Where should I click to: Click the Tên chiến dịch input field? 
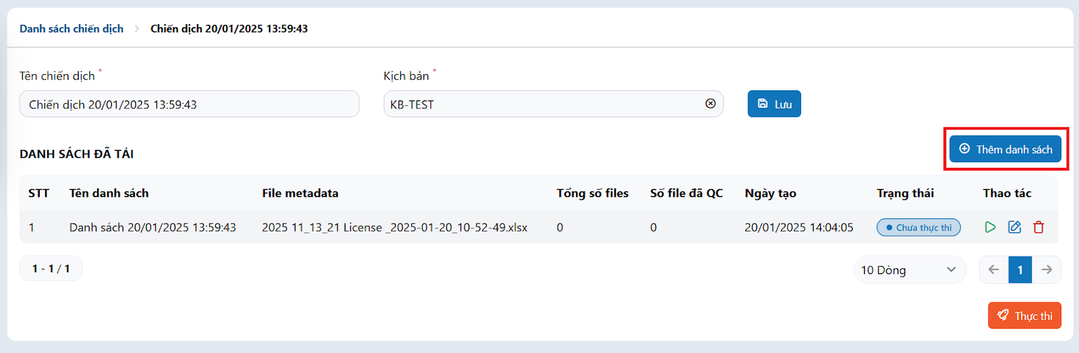[189, 104]
